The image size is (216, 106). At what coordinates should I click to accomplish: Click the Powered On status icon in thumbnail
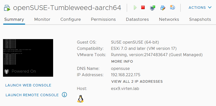tap(7, 71)
